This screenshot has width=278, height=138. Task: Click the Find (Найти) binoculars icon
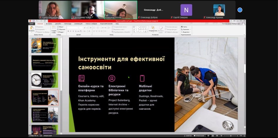pyautogui.click(x=182, y=27)
